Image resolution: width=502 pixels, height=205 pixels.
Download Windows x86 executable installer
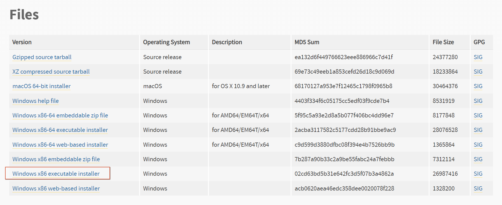point(56,174)
